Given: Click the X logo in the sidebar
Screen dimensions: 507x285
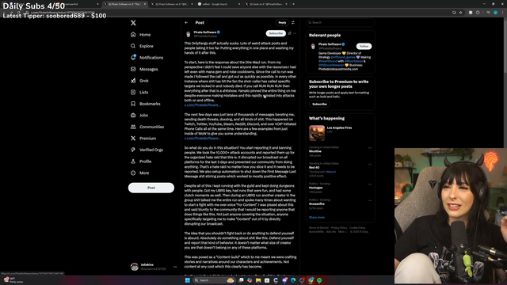Looking at the screenshot, I should tap(133, 23).
